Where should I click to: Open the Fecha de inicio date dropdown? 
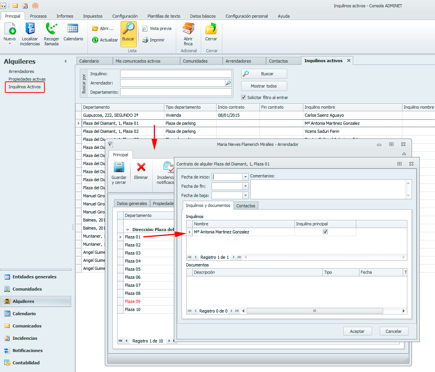pos(245,177)
